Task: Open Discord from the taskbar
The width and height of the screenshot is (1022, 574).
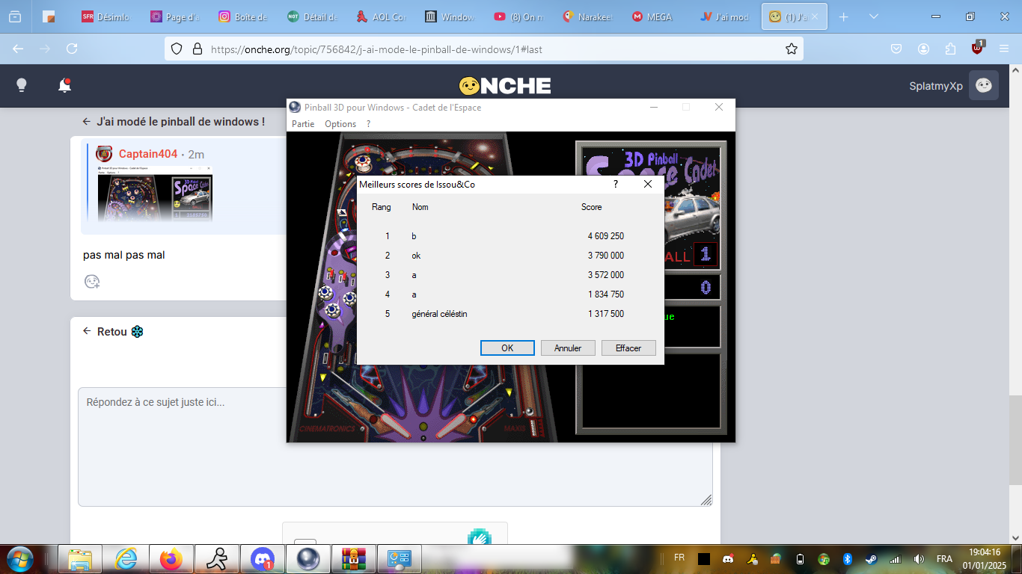Action: click(x=263, y=559)
